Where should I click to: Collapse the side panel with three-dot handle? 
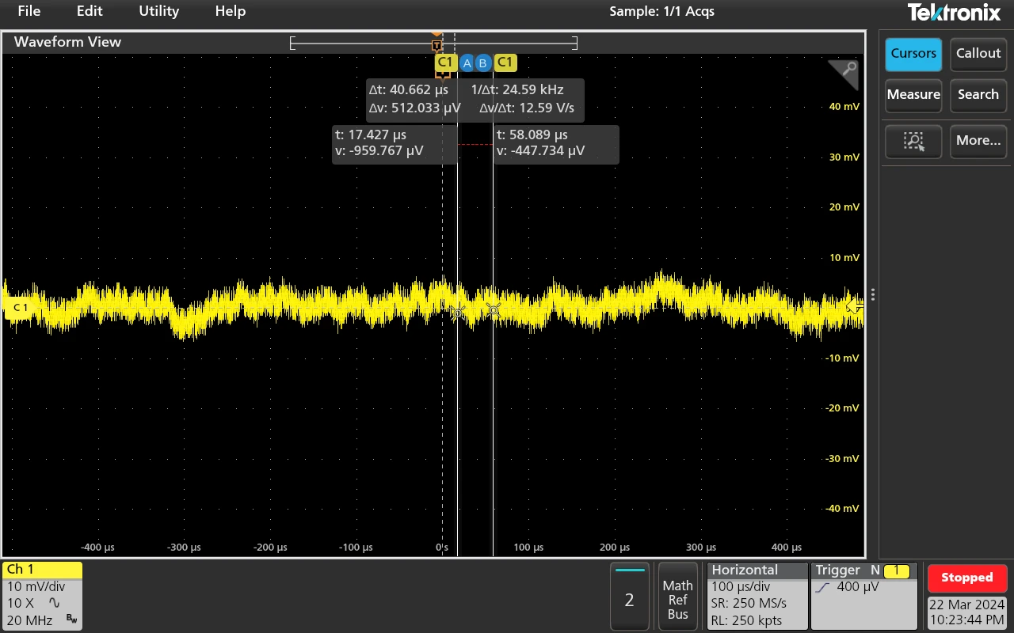(x=872, y=294)
